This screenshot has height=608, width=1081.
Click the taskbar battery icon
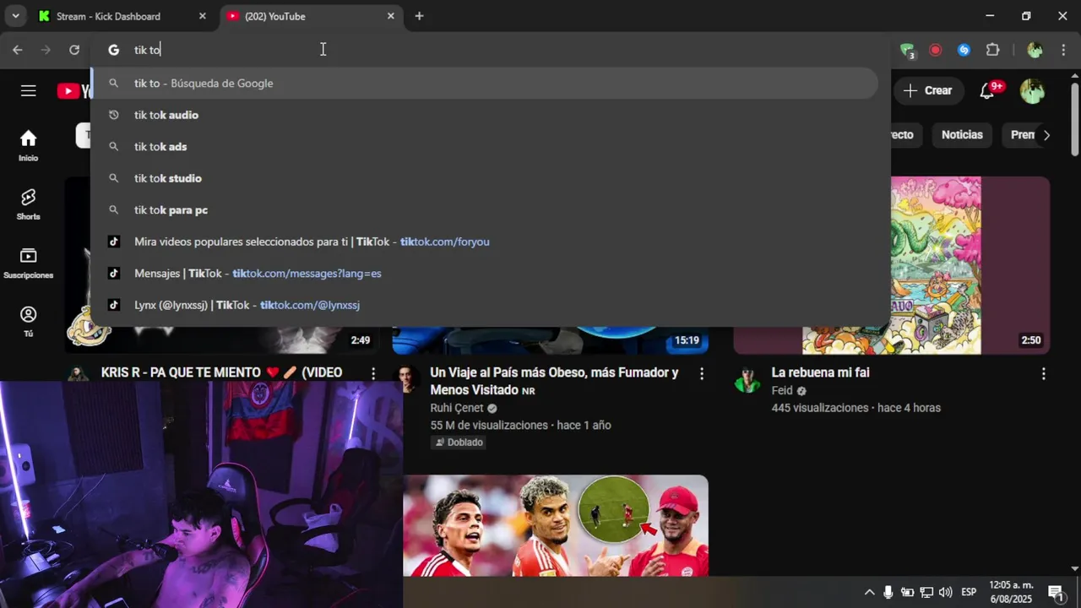click(908, 592)
